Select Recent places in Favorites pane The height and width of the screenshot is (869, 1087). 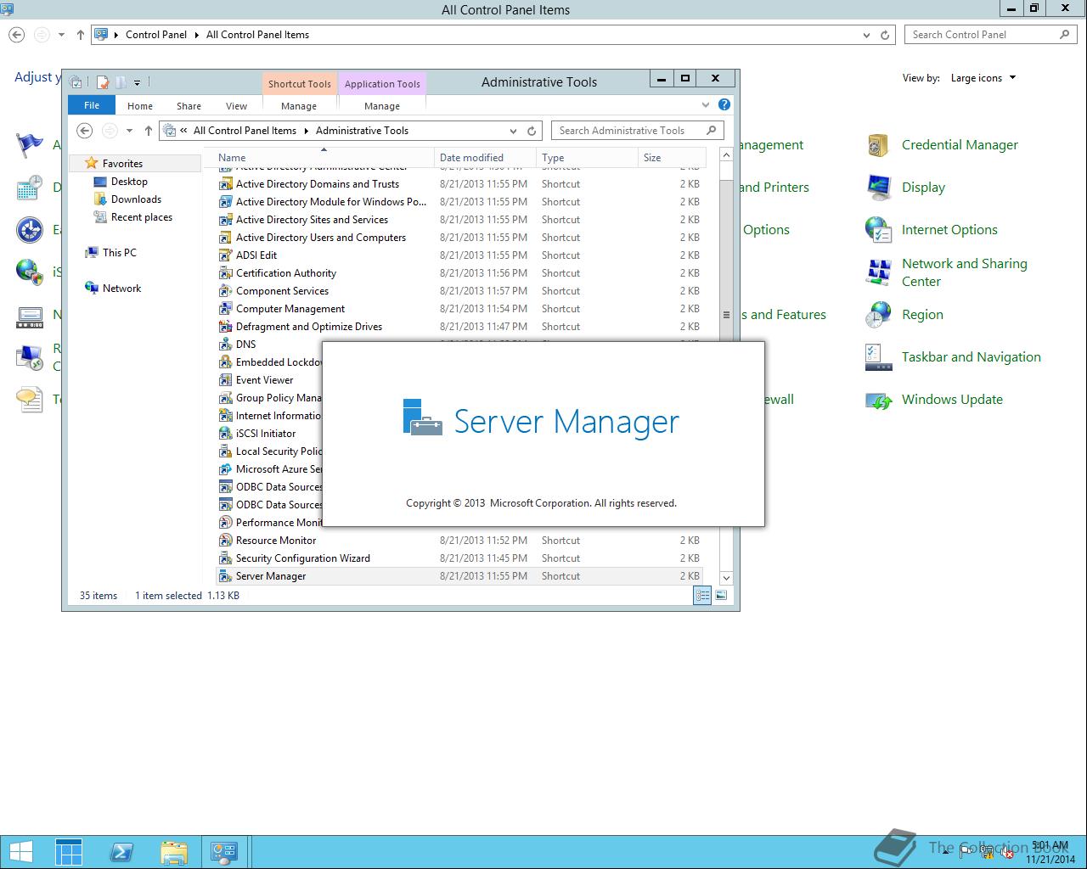[x=142, y=217]
